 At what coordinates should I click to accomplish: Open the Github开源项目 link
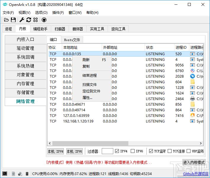pos(196,174)
